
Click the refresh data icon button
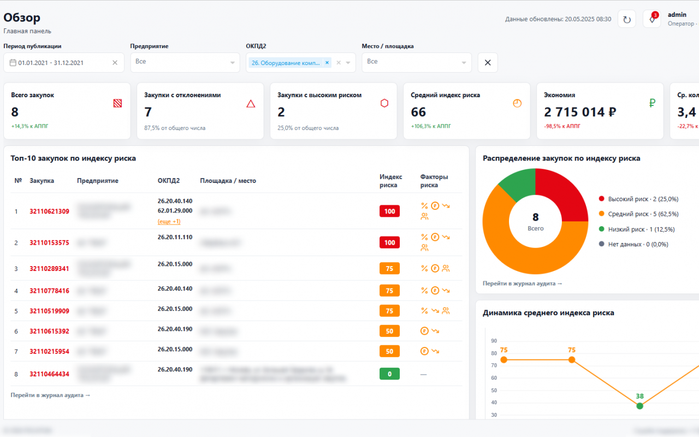click(627, 19)
